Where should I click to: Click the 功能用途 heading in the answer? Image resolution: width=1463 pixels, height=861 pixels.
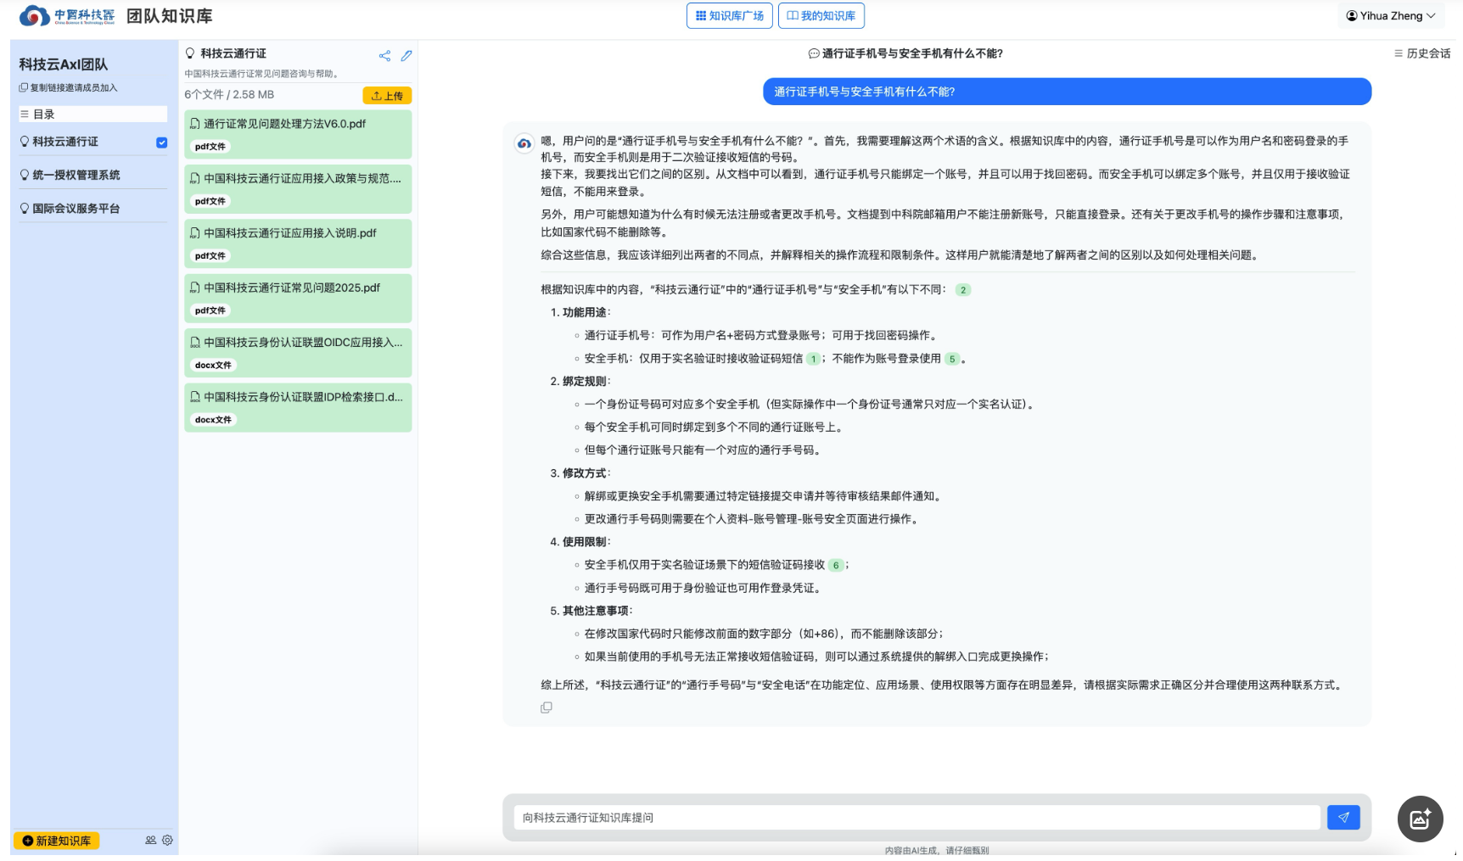[x=585, y=312]
